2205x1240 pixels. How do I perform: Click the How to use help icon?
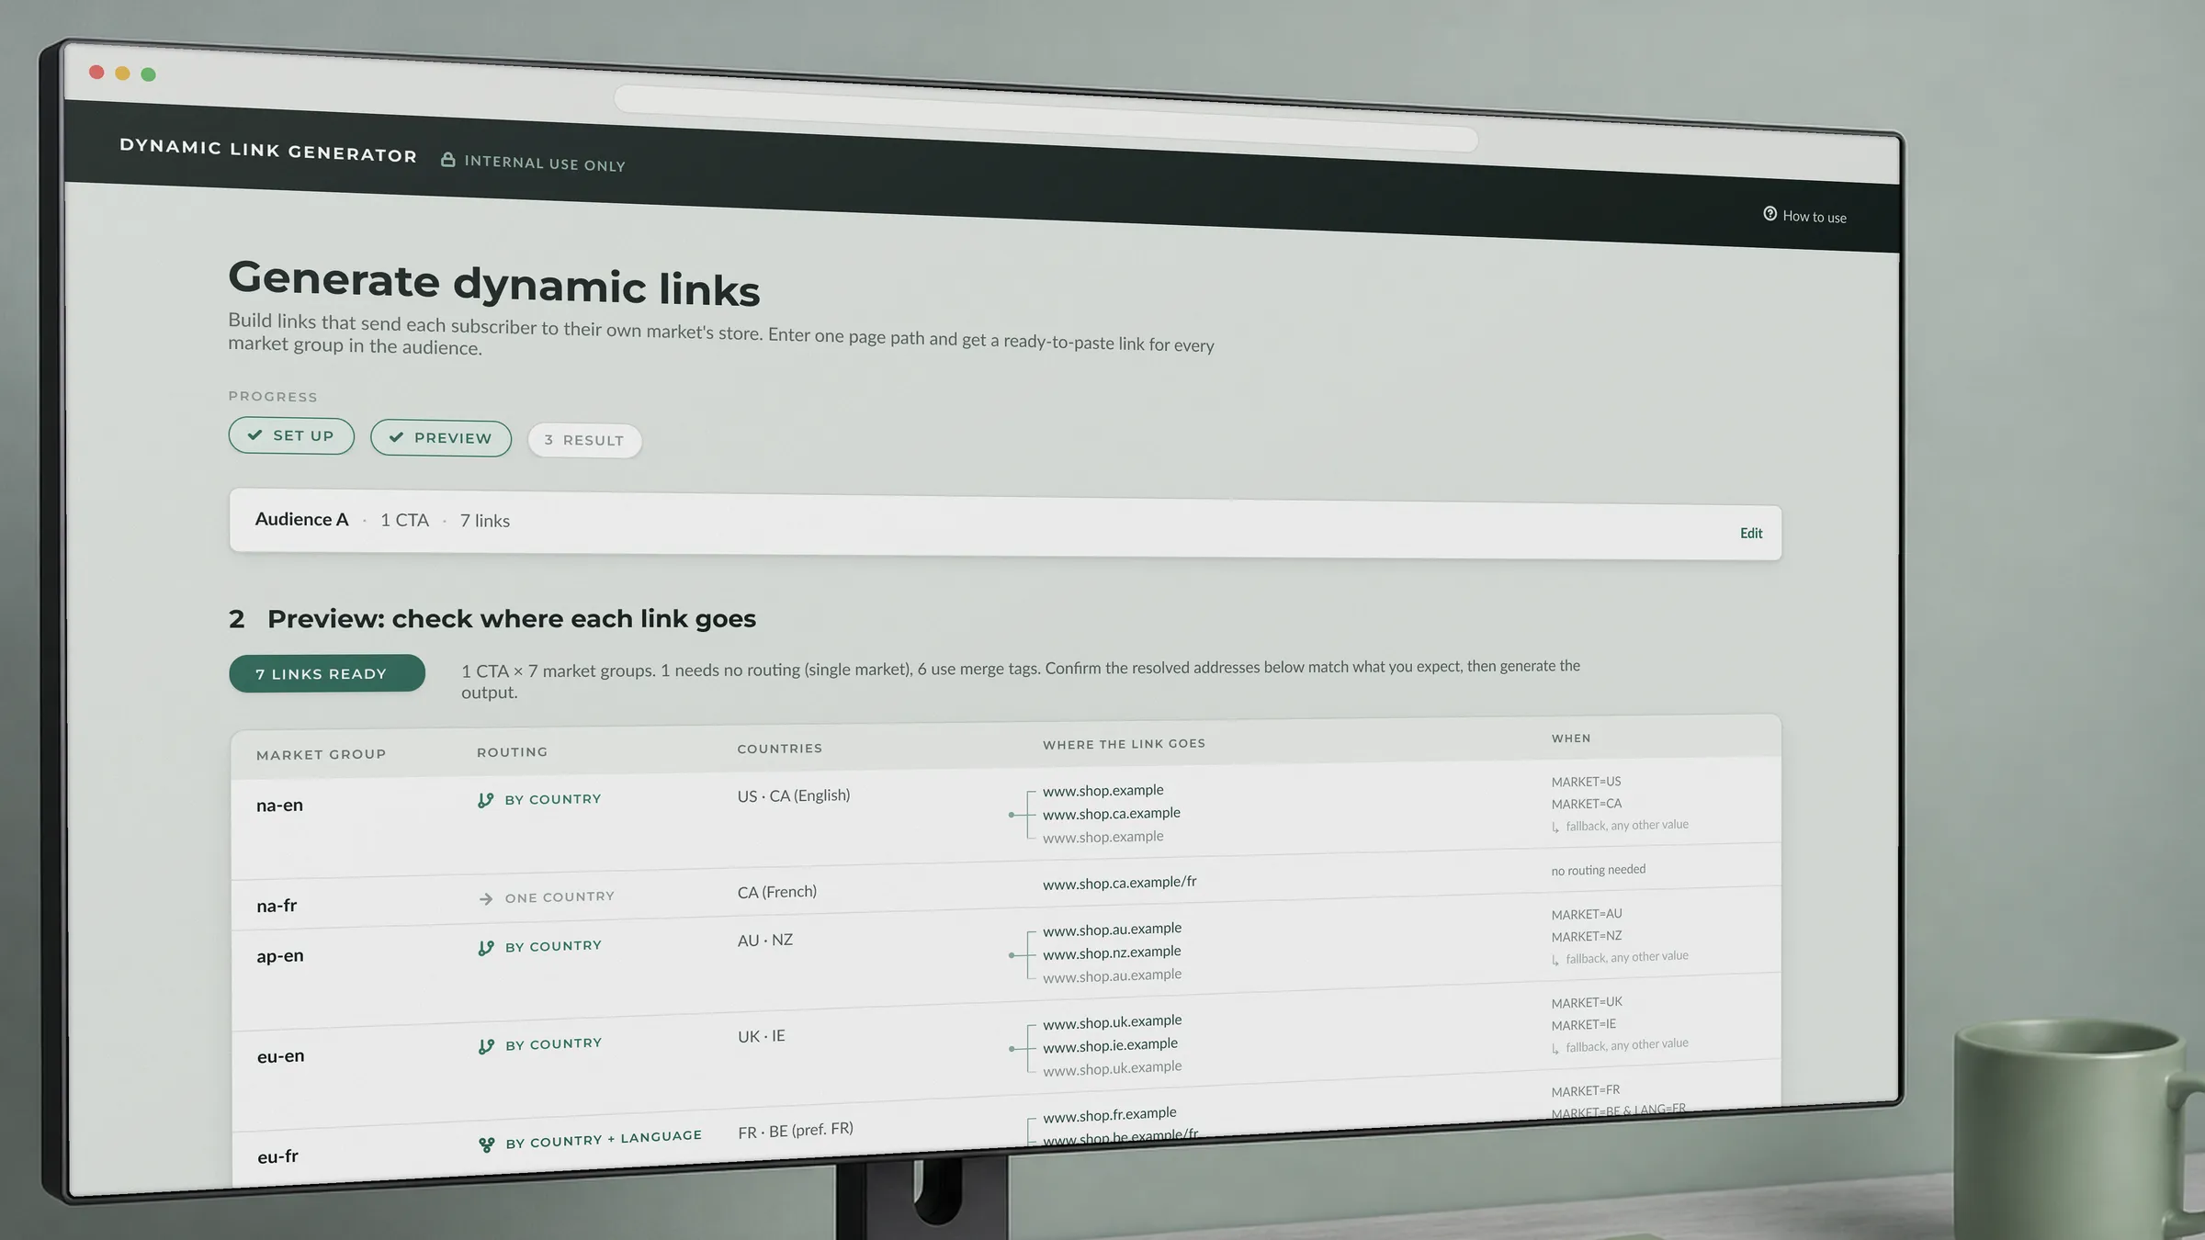[1770, 214]
